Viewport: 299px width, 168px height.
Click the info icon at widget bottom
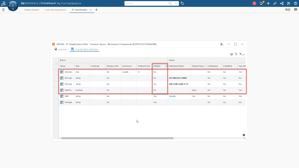244,135
